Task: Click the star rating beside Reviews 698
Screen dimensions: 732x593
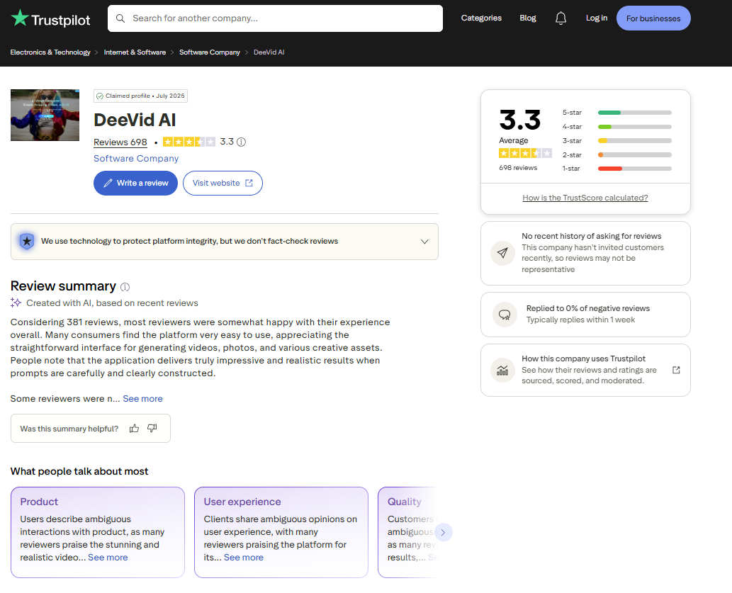Action: [x=189, y=142]
